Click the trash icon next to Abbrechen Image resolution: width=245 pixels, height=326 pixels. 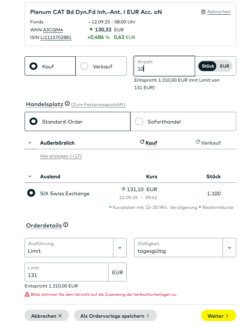(203, 12)
